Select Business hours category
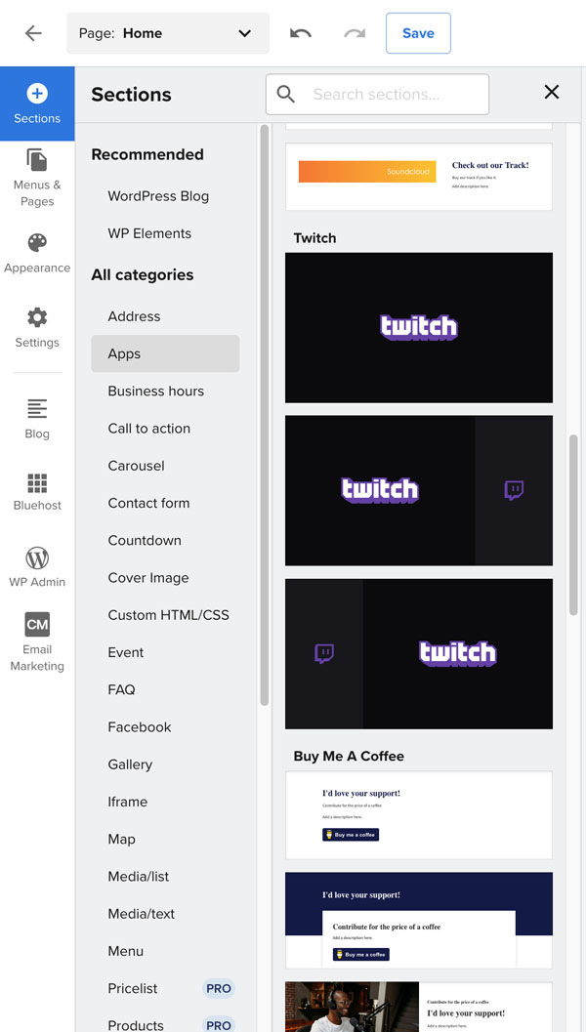The width and height of the screenshot is (586, 1032). (x=156, y=391)
